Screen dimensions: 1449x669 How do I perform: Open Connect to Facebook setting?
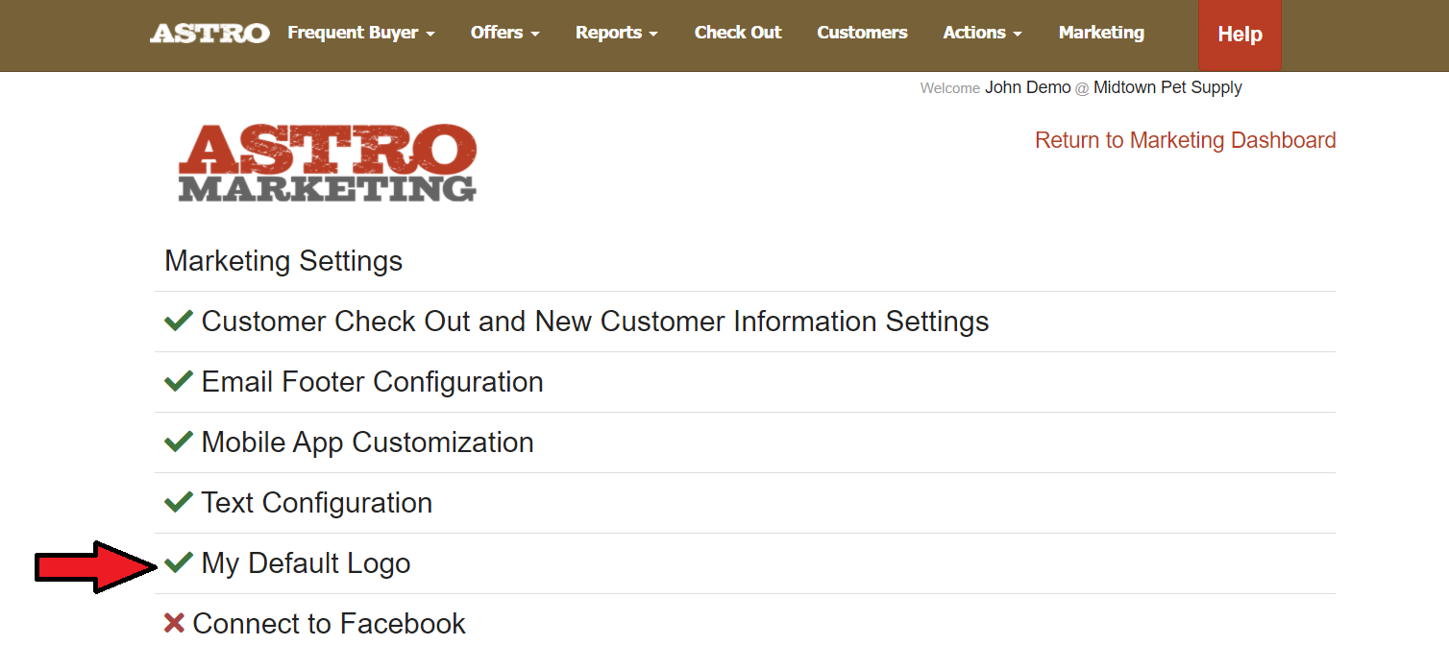coord(329,623)
